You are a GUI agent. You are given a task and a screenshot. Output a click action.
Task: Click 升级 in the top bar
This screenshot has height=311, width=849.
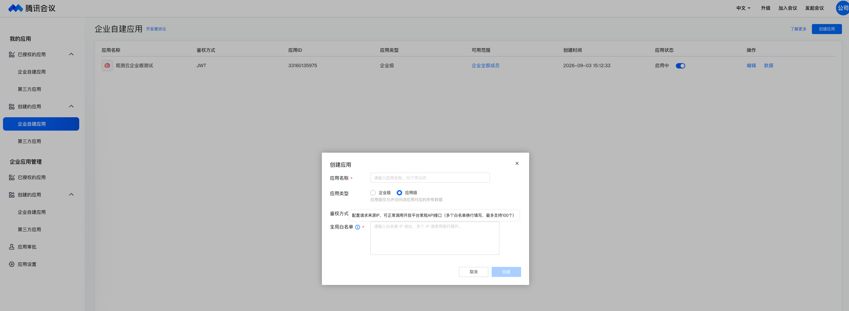(x=765, y=8)
